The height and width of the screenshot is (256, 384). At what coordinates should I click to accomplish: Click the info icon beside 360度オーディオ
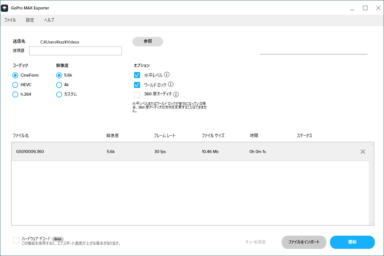176,94
